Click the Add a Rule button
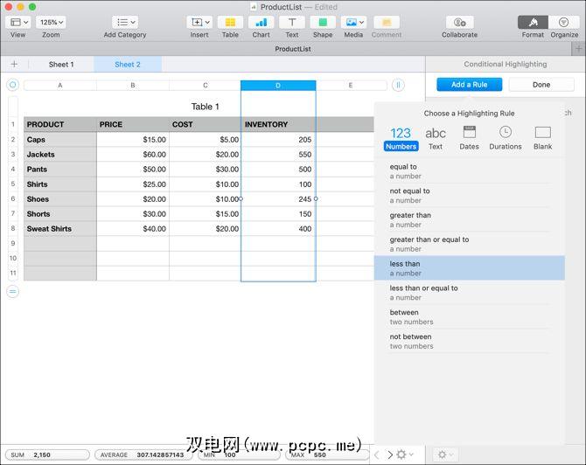 (x=470, y=85)
